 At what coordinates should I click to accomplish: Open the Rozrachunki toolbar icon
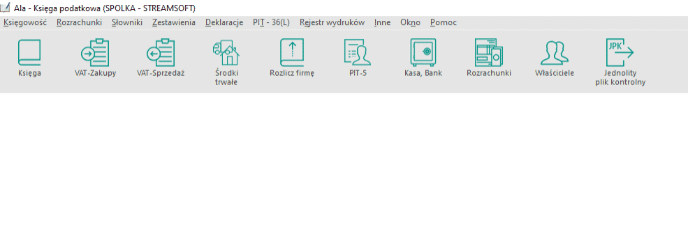pos(489,53)
